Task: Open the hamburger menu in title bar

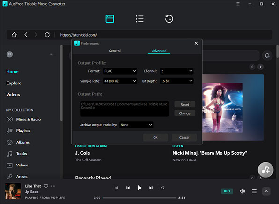Action: click(x=238, y=4)
